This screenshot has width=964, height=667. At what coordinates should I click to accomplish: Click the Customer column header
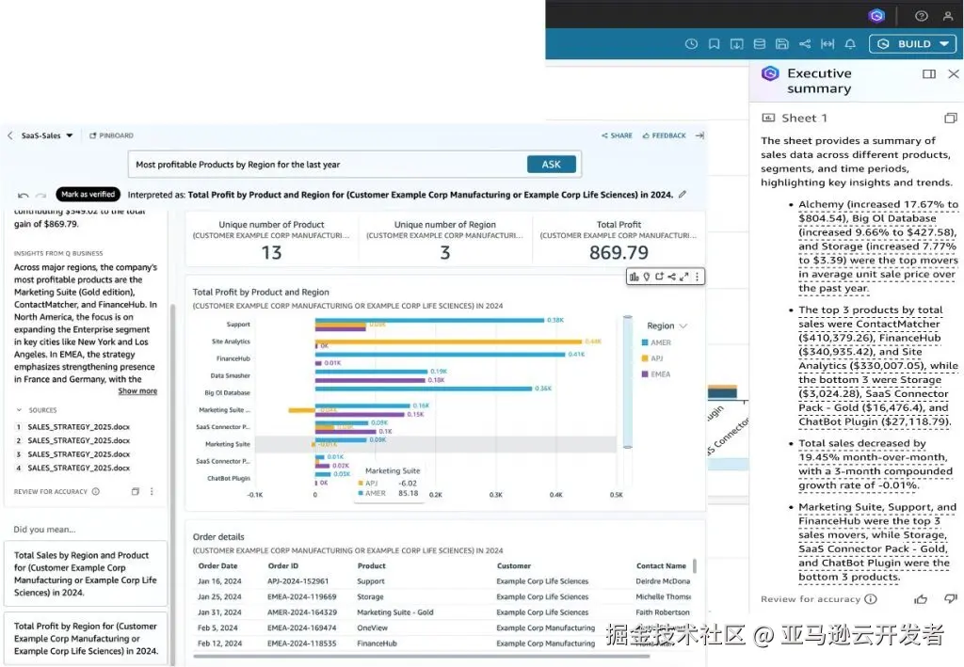tap(514, 565)
